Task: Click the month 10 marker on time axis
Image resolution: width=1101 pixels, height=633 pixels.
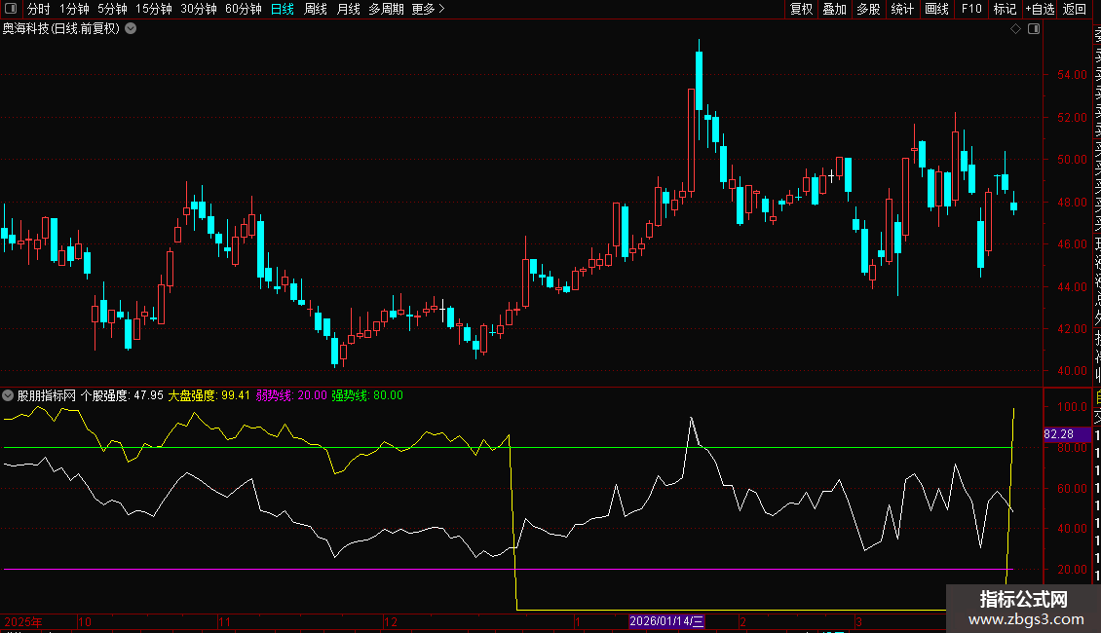Action: [x=84, y=621]
